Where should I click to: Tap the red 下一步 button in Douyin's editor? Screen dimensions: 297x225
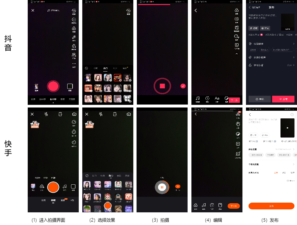point(234,100)
